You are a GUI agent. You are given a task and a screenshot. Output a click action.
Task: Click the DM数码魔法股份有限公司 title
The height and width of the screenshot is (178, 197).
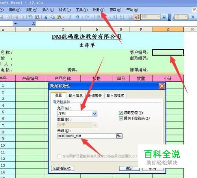(x=87, y=37)
